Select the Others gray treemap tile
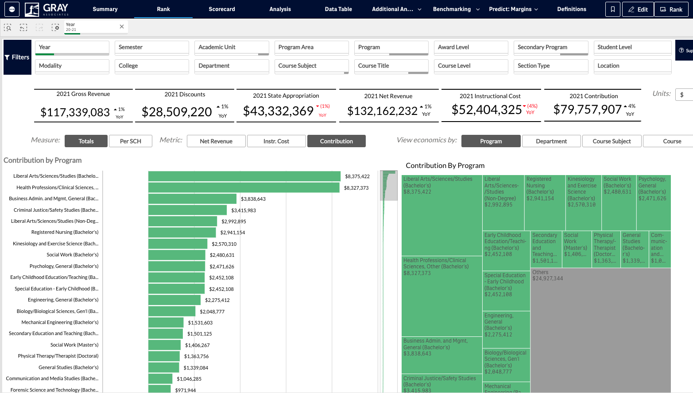This screenshot has width=693, height=393. (x=600, y=330)
